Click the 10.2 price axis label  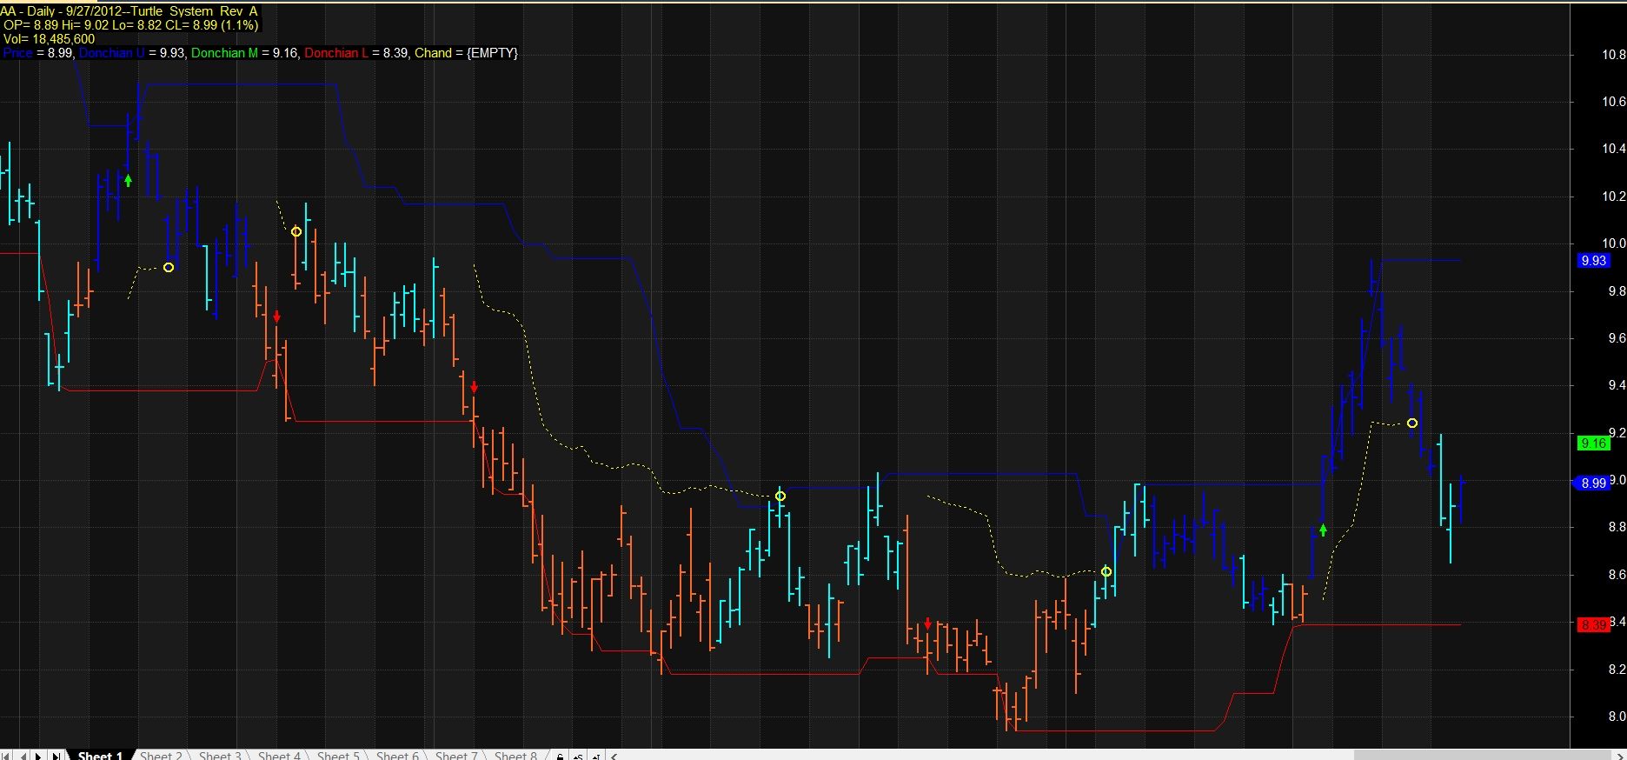[x=1613, y=197]
